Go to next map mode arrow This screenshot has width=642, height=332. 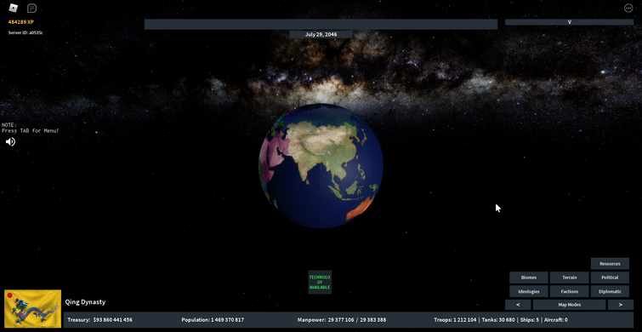point(620,305)
